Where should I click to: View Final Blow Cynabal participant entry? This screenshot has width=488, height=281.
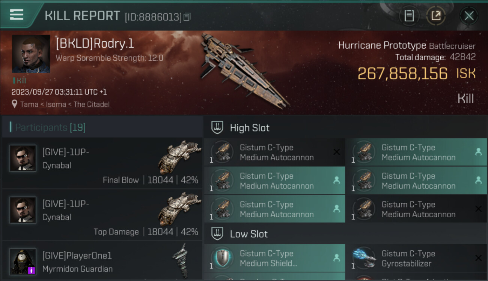[x=102, y=163]
